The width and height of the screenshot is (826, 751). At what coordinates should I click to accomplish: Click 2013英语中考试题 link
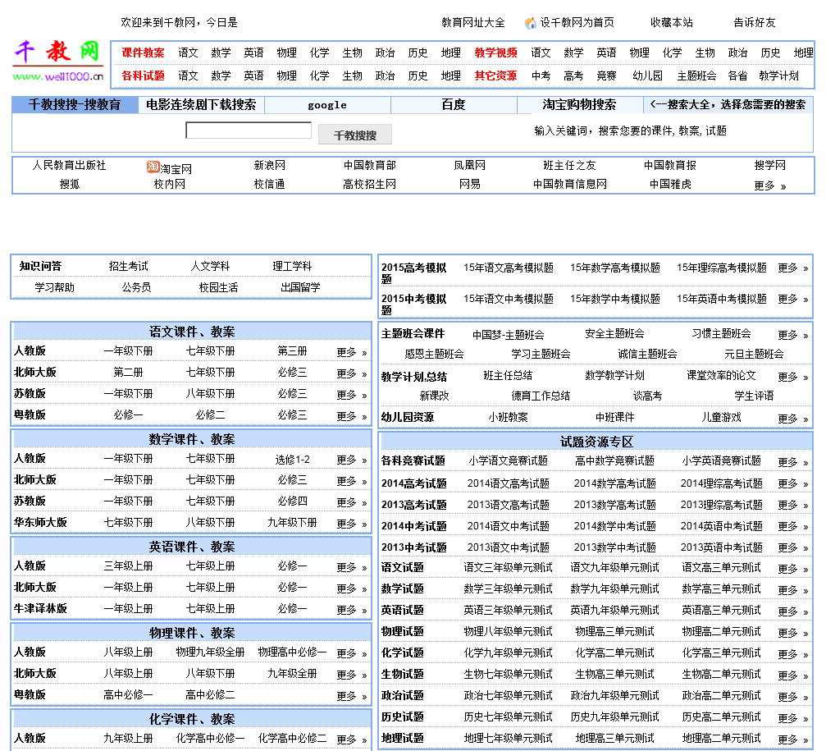tap(722, 547)
